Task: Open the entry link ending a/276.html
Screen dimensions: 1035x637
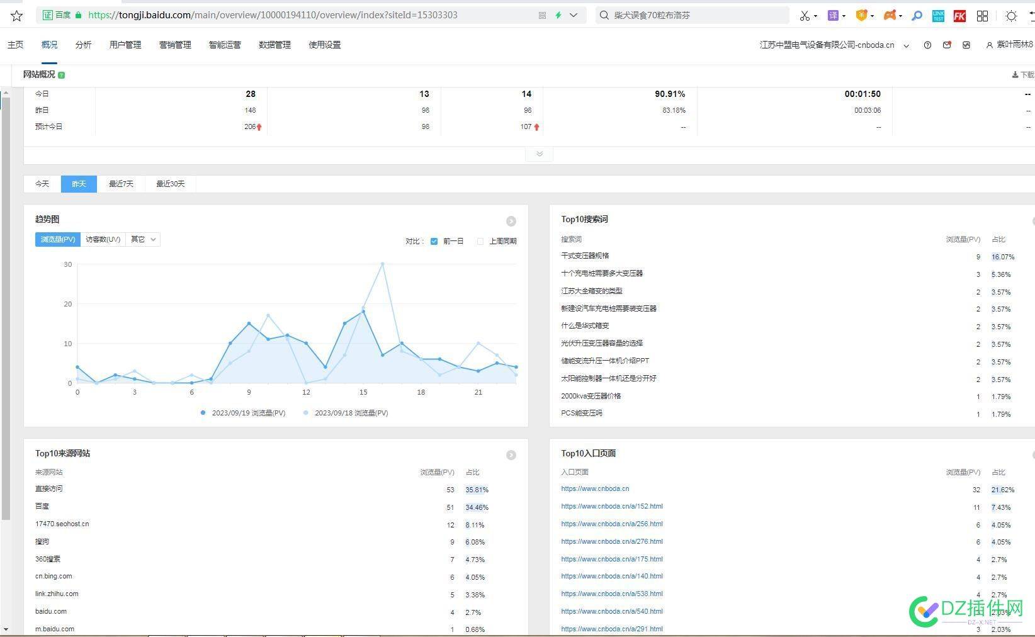Action: 612,541
